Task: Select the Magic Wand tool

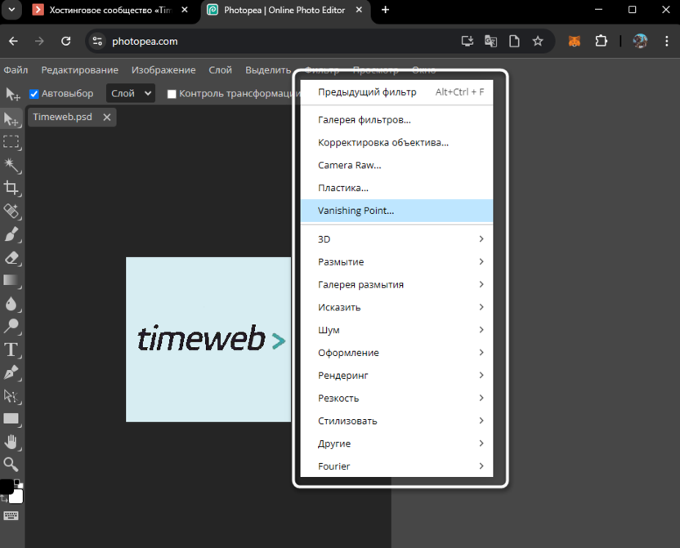Action: pos(11,165)
